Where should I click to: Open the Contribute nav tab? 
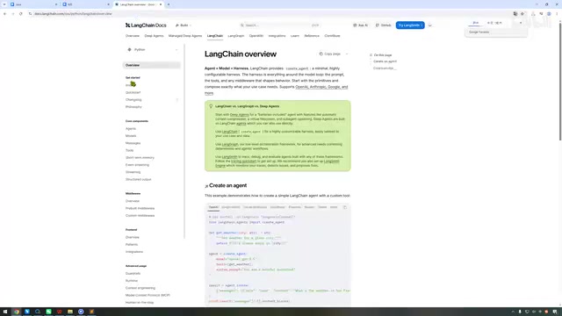pyautogui.click(x=332, y=36)
